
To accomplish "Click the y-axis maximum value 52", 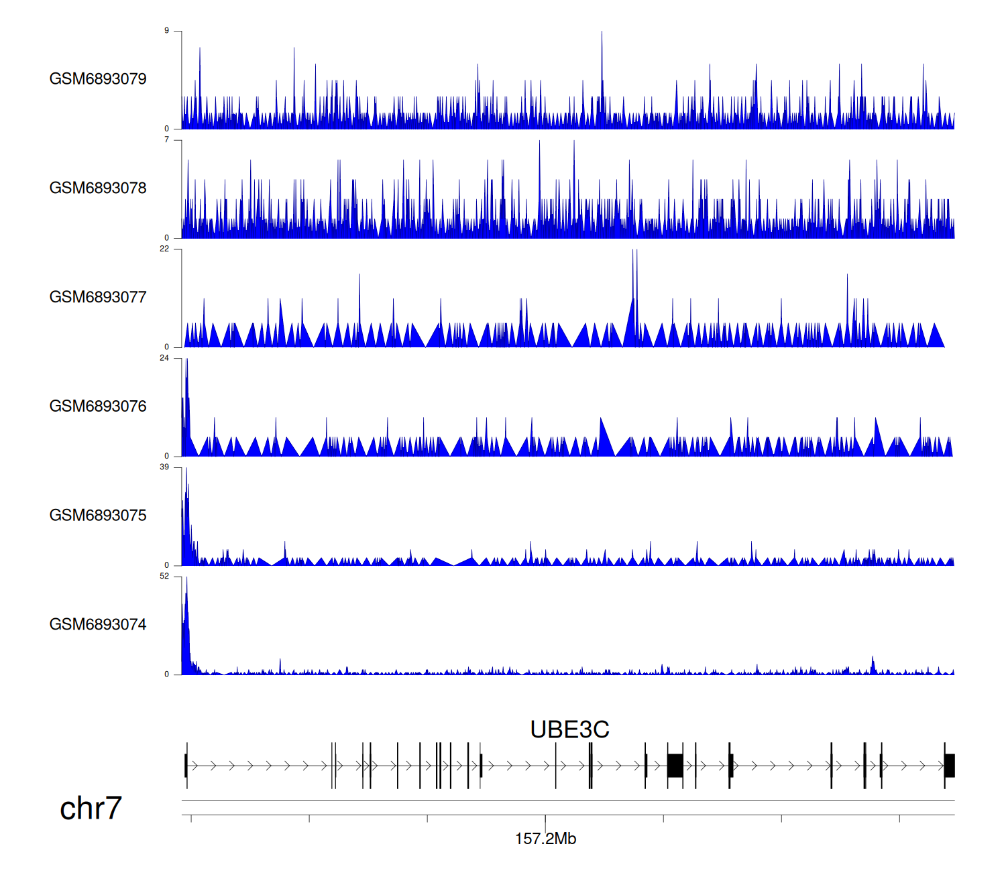I will pyautogui.click(x=164, y=577).
